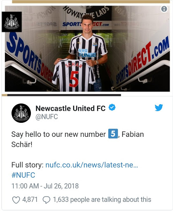Screen dimensions: 173x211
Task: Click the 4,871 likes count
Action: click(30, 199)
